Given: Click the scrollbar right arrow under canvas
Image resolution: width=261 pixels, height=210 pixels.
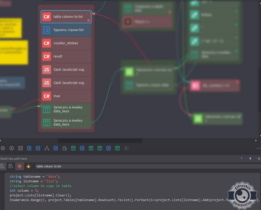Looking at the screenshot, I should coord(256,141).
